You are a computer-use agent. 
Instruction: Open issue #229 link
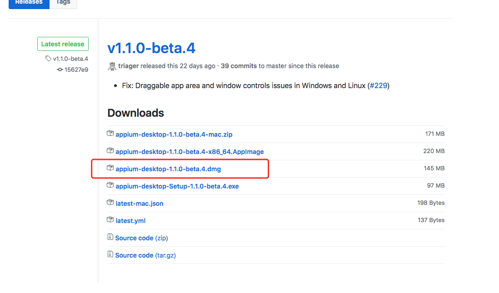tap(379, 85)
